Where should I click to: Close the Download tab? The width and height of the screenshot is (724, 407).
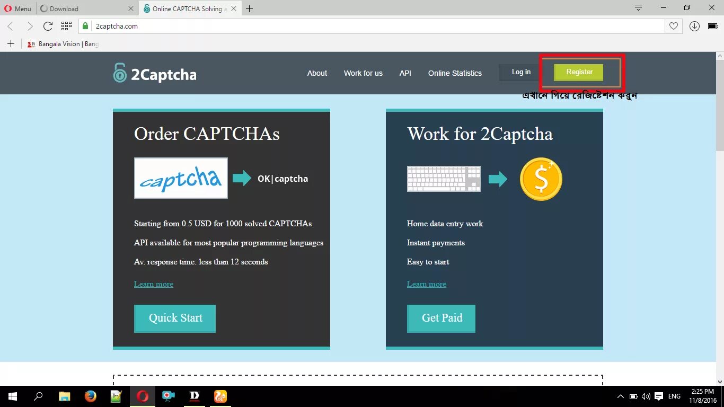pos(131,8)
